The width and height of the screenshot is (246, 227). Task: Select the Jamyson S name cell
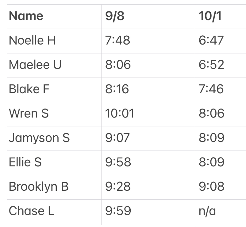click(x=39, y=138)
